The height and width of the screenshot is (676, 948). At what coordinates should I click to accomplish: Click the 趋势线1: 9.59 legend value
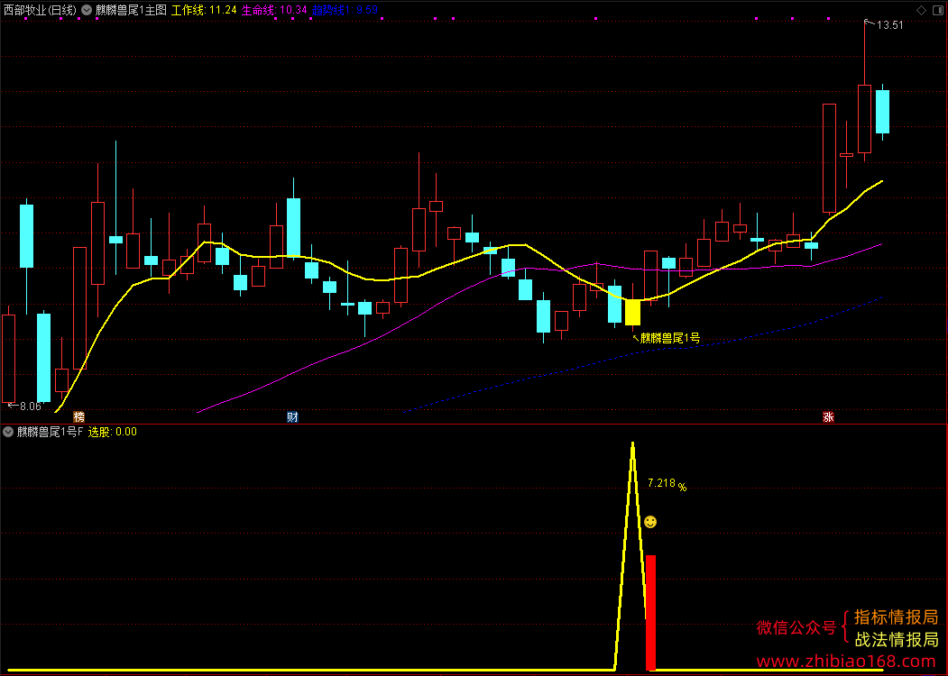(x=345, y=10)
